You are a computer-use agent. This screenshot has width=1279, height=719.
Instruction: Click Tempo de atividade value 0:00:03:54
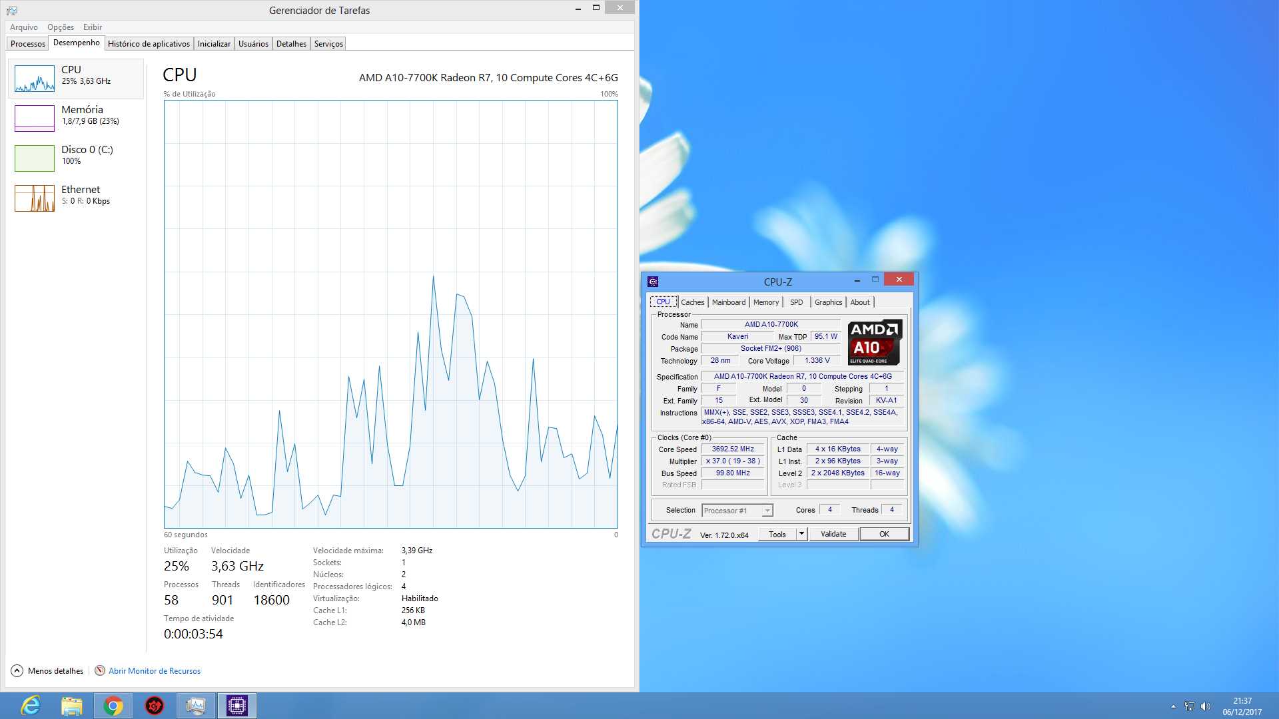pyautogui.click(x=194, y=634)
